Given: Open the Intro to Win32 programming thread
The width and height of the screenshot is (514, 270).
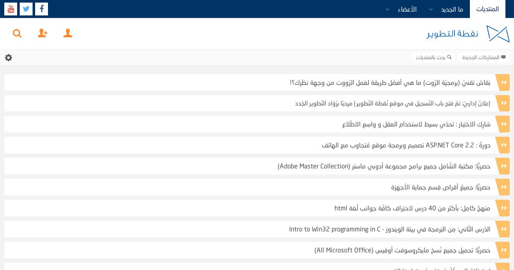Looking at the screenshot, I should (x=390, y=229).
